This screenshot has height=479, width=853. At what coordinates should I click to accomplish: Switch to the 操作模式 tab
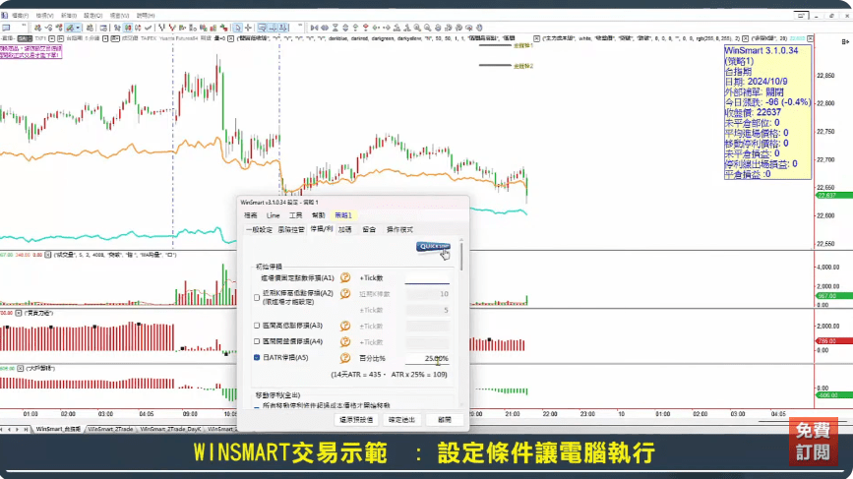pyautogui.click(x=399, y=230)
